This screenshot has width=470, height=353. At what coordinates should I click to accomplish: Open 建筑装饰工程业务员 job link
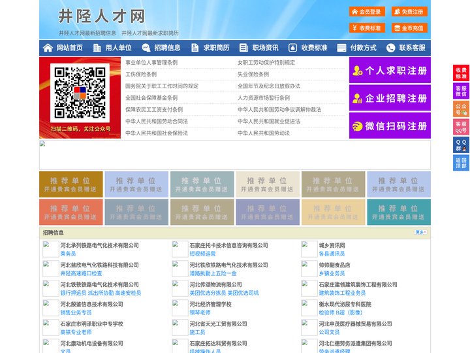(342, 293)
